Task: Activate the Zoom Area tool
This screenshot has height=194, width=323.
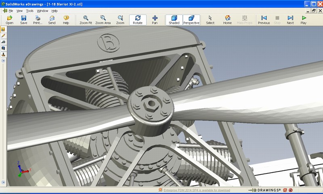Action: [x=103, y=20]
